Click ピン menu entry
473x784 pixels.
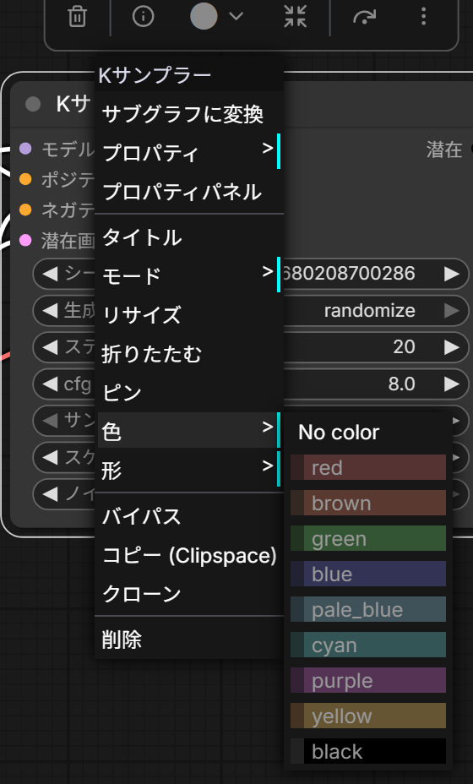189,393
